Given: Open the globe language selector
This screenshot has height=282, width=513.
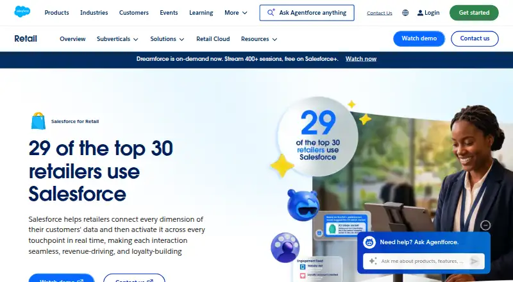Looking at the screenshot, I should [x=405, y=13].
